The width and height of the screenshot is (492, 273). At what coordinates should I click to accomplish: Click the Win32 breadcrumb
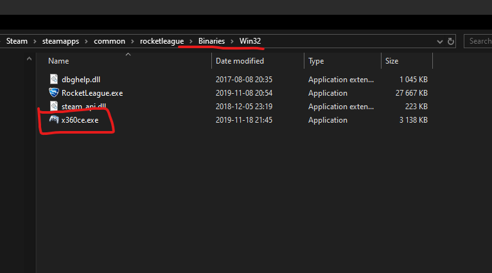click(x=250, y=41)
